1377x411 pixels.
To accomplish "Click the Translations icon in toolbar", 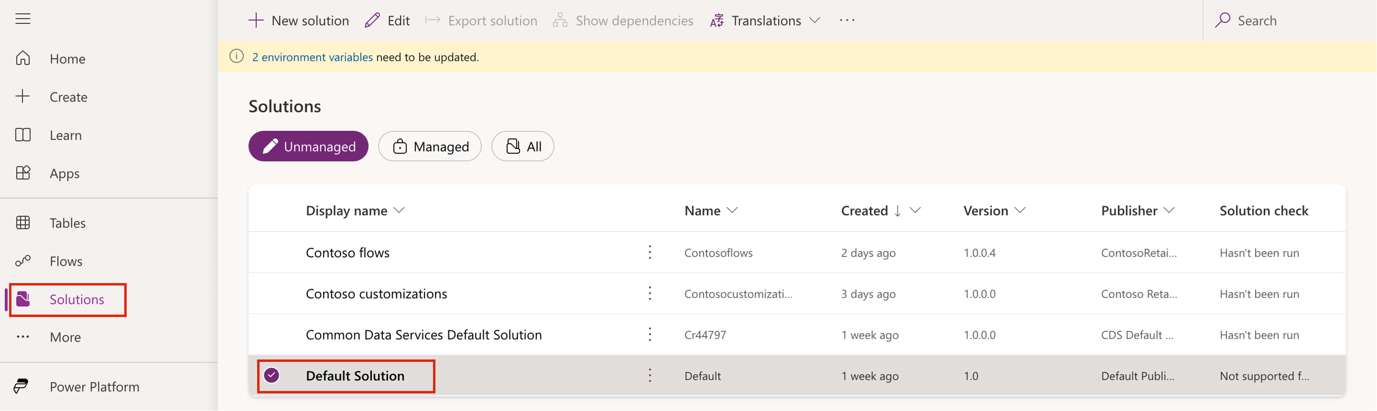I will point(717,20).
